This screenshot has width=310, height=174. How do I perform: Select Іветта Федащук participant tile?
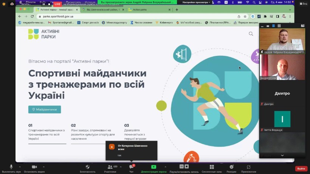[x=282, y=119]
